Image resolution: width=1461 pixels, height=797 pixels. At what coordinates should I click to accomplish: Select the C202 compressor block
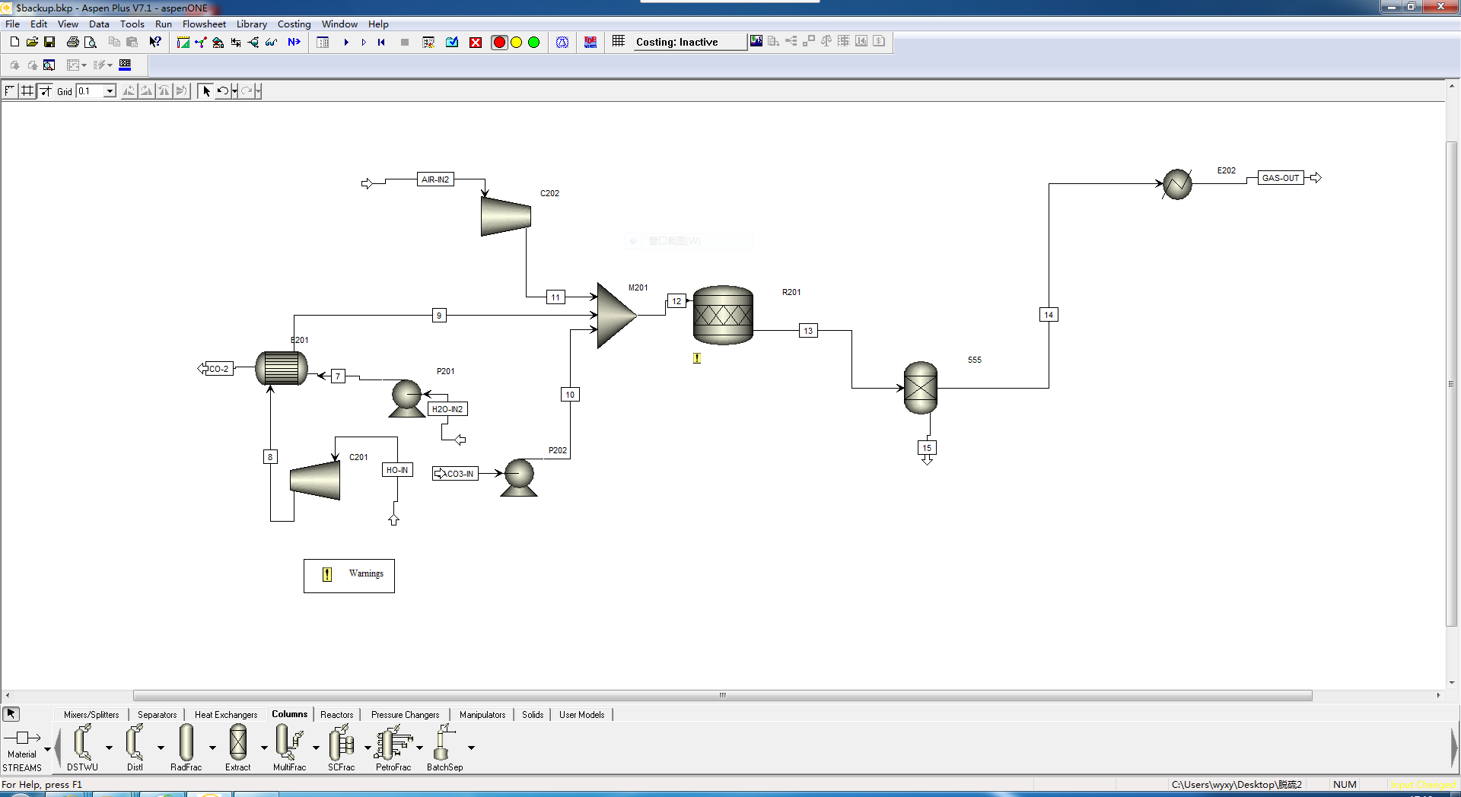[x=506, y=216]
